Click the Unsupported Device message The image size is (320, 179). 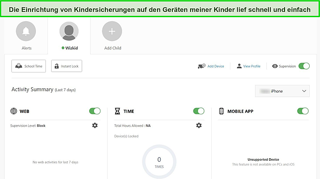pos(263,159)
